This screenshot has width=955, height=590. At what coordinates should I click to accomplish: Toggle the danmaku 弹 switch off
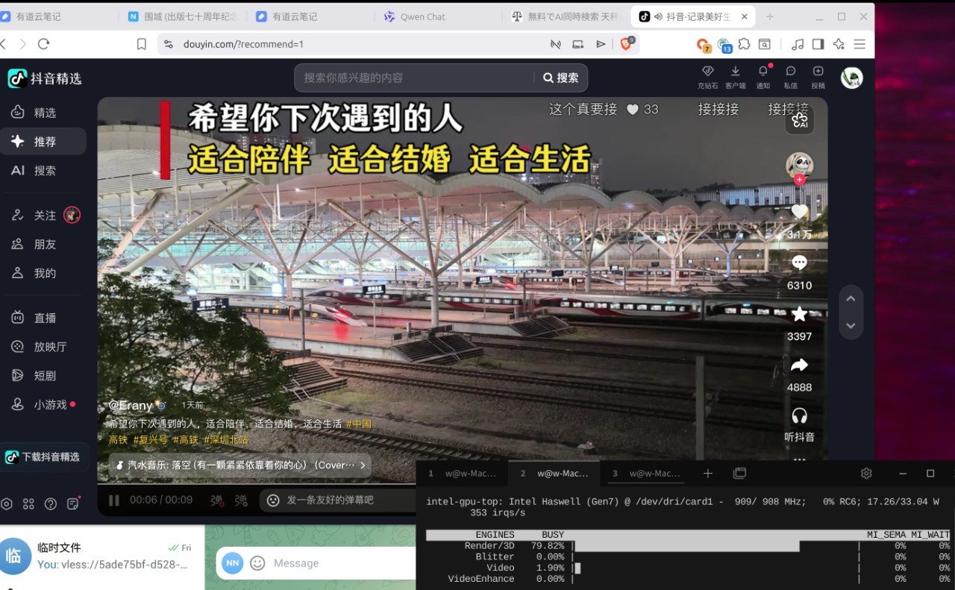pos(216,500)
